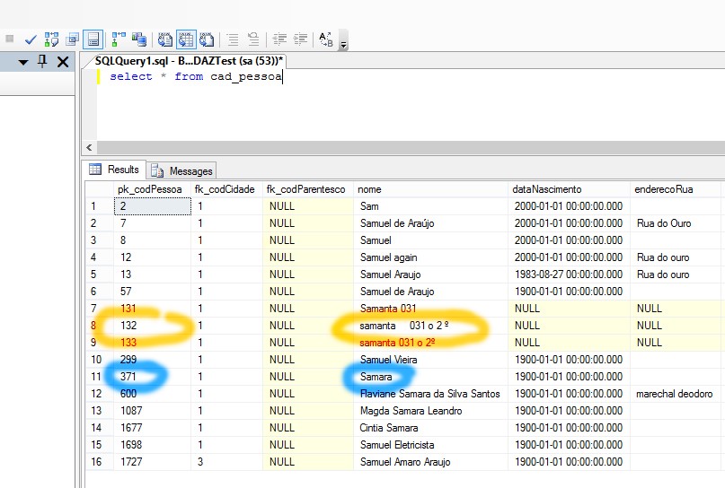Open the side panel window position dropdown
Viewport: 725px width, 488px height.
23,62
